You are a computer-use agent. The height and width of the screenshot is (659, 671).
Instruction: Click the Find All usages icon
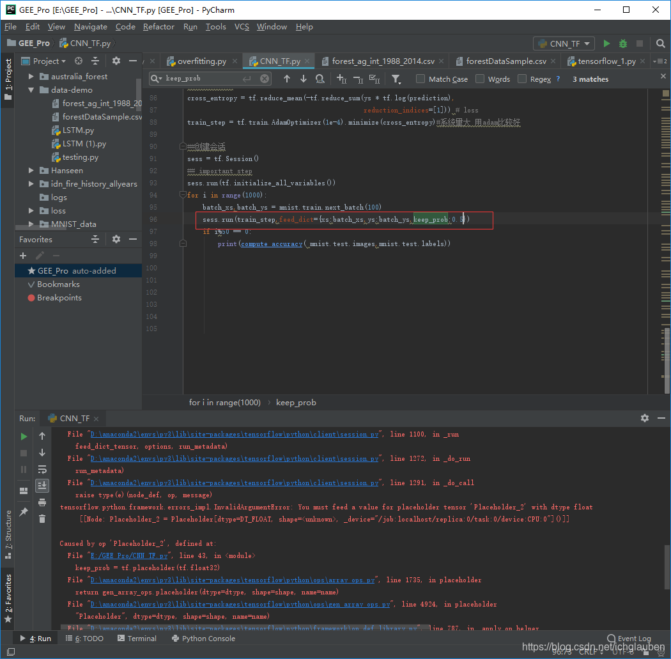(x=320, y=79)
